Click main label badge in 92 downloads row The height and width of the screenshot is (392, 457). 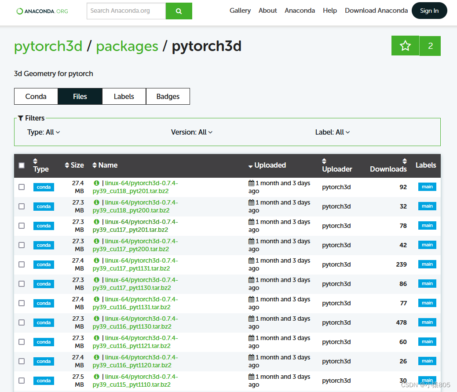pos(427,187)
